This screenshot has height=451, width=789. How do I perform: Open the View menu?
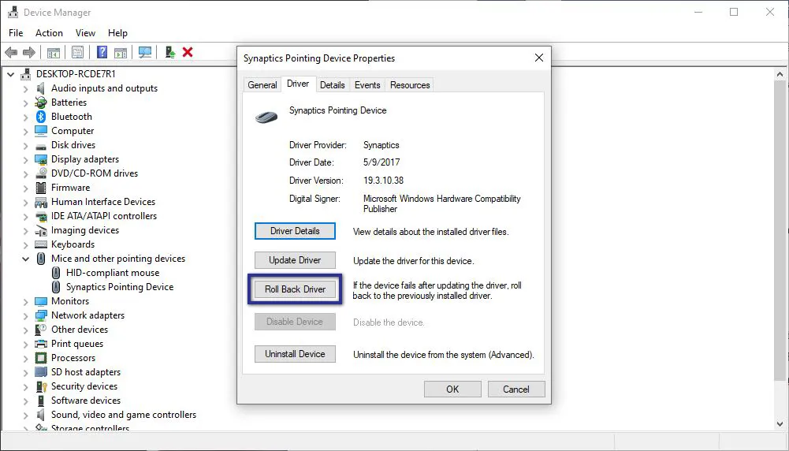(85, 32)
